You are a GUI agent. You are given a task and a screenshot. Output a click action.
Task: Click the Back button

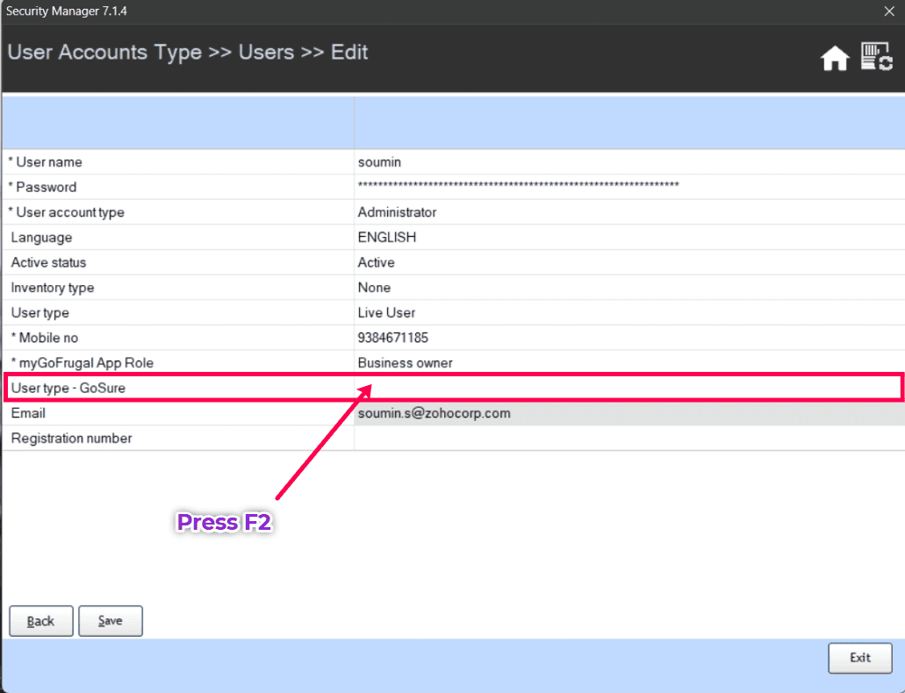pyautogui.click(x=41, y=621)
